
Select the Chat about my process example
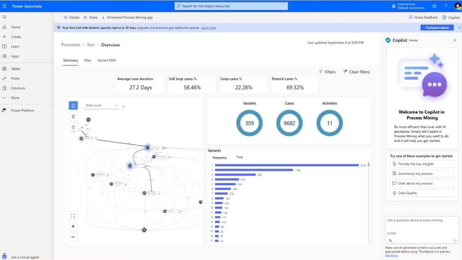(422, 183)
